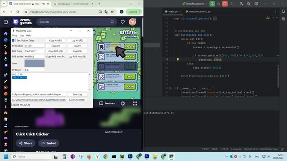The image size is (287, 161).
Task: Reload the Chrome page
Action: pos(17,12)
